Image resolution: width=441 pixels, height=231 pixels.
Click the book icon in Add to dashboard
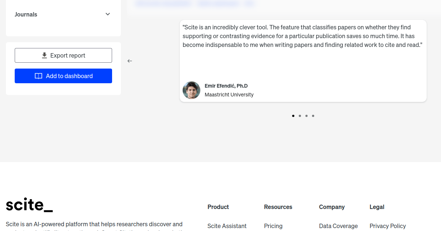[x=39, y=76]
